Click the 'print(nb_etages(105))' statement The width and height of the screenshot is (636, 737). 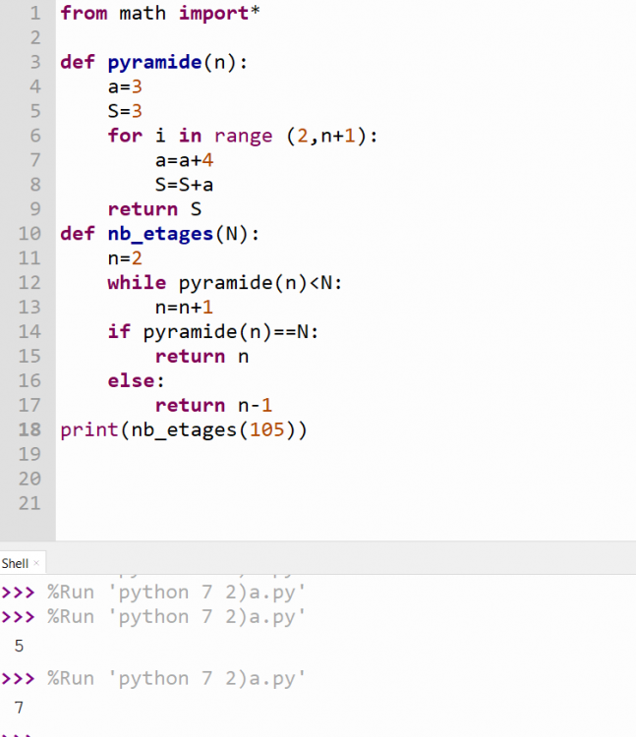(184, 429)
